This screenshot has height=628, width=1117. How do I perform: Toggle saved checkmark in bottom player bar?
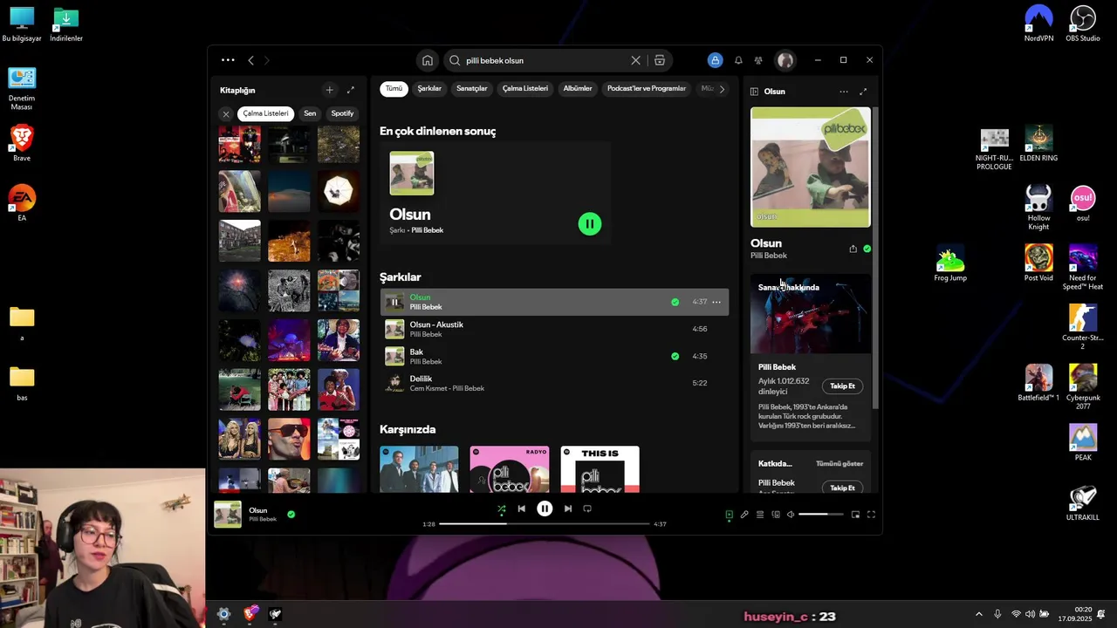tap(291, 515)
